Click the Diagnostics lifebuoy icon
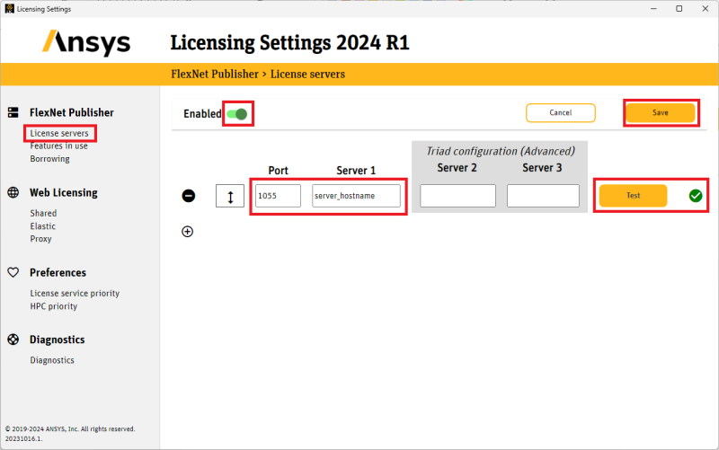The height and width of the screenshot is (450, 719). [13, 340]
